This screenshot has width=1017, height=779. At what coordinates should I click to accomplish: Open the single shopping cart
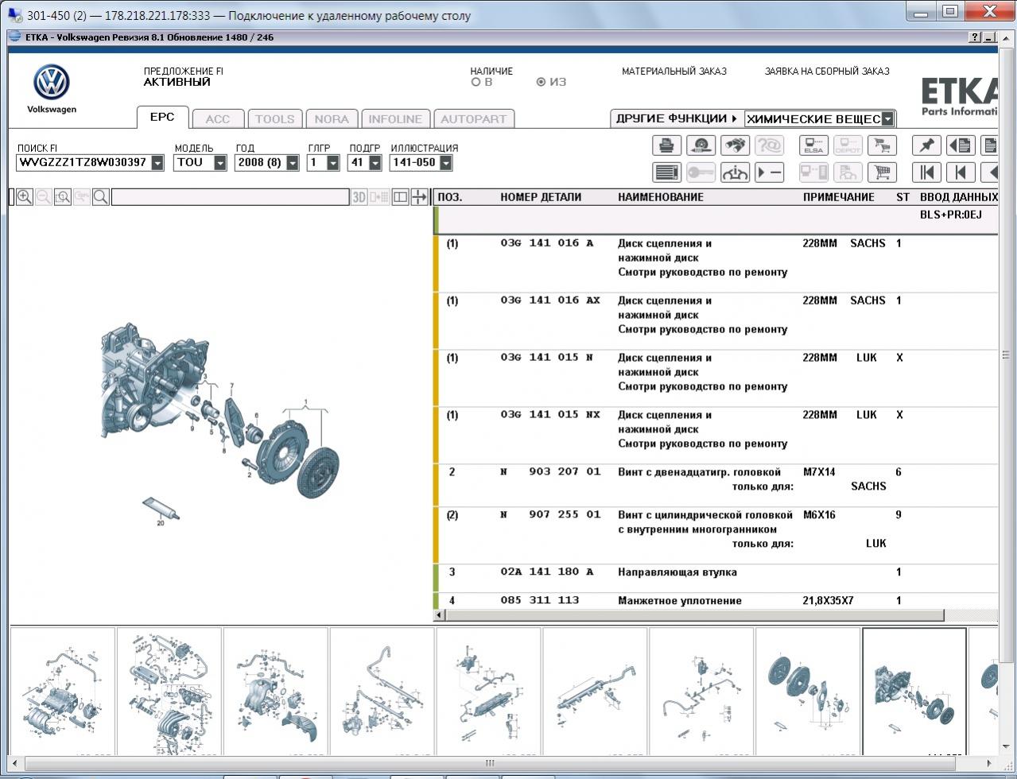tap(882, 172)
